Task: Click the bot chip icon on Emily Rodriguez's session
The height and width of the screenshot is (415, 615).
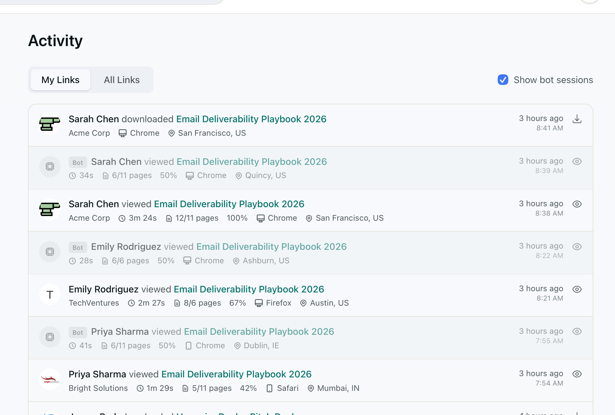Action: coord(50,252)
